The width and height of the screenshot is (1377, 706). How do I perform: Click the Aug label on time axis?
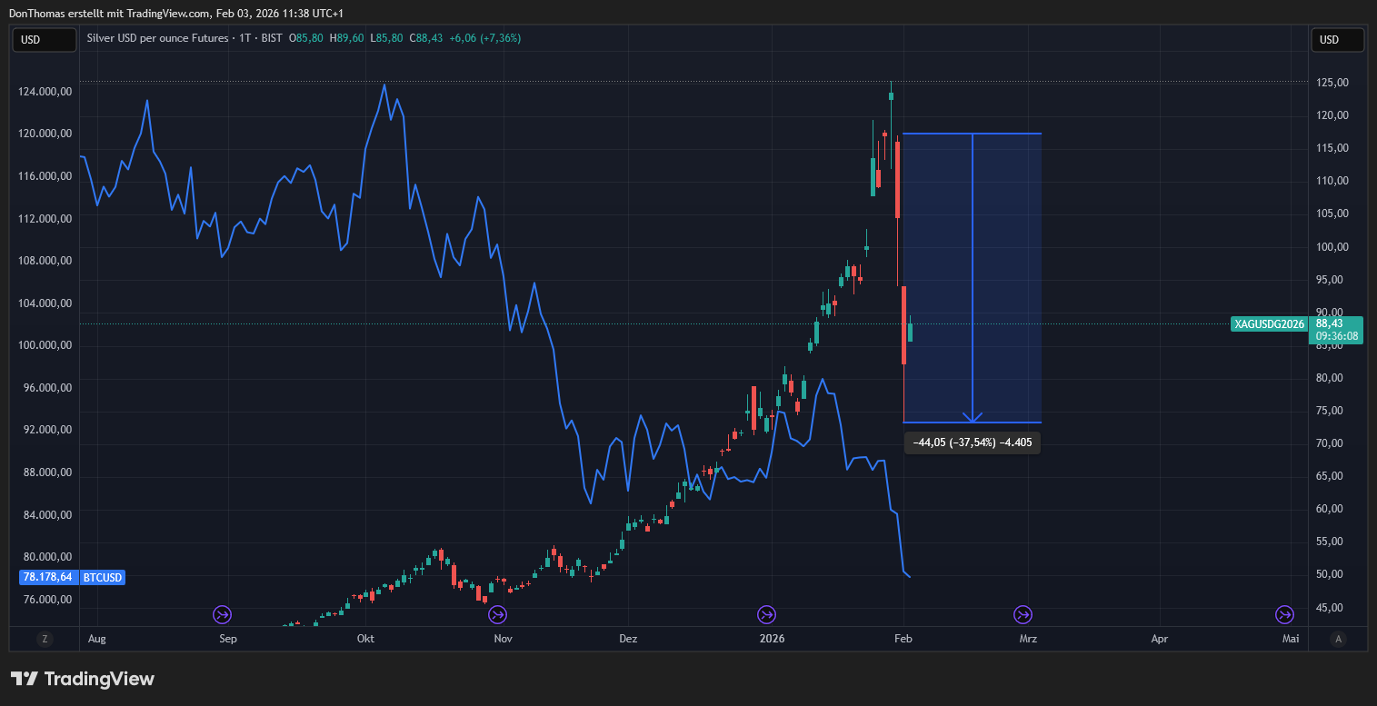(x=97, y=639)
